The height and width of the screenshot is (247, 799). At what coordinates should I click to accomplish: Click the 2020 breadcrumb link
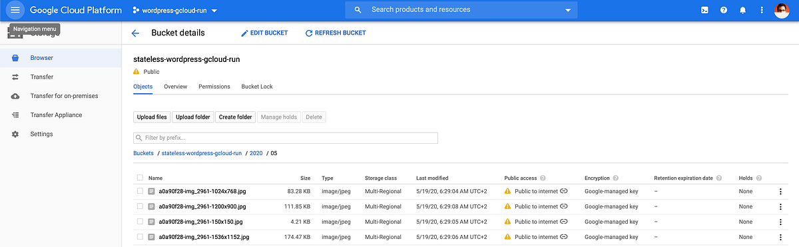click(256, 153)
